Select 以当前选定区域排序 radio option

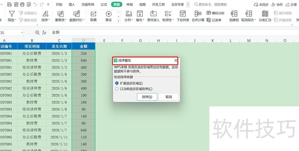[117, 89]
